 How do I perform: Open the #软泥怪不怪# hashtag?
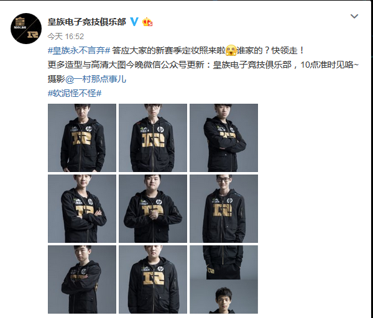point(75,93)
